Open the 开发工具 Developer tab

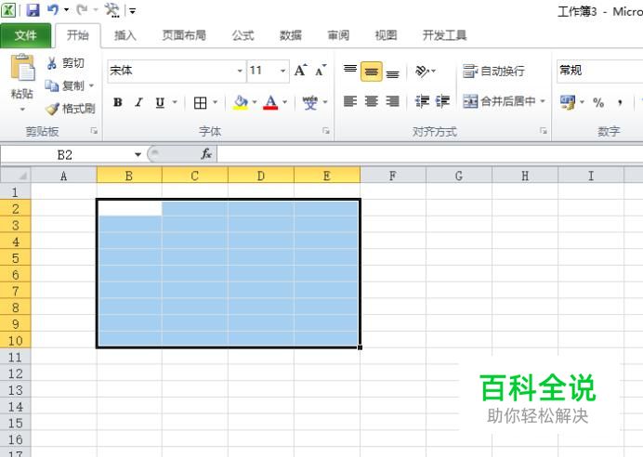[444, 35]
